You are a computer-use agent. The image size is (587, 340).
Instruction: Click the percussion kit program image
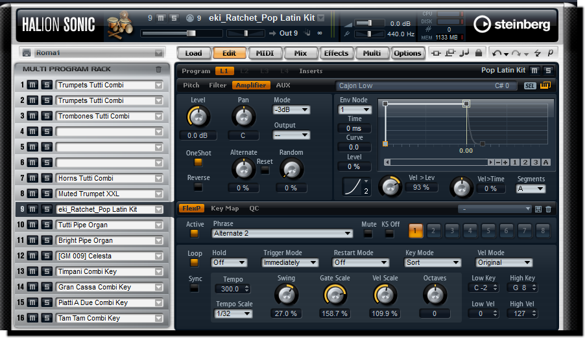120,25
